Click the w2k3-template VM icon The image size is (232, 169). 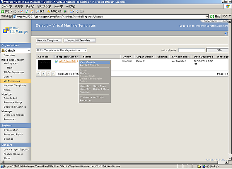(56, 61)
